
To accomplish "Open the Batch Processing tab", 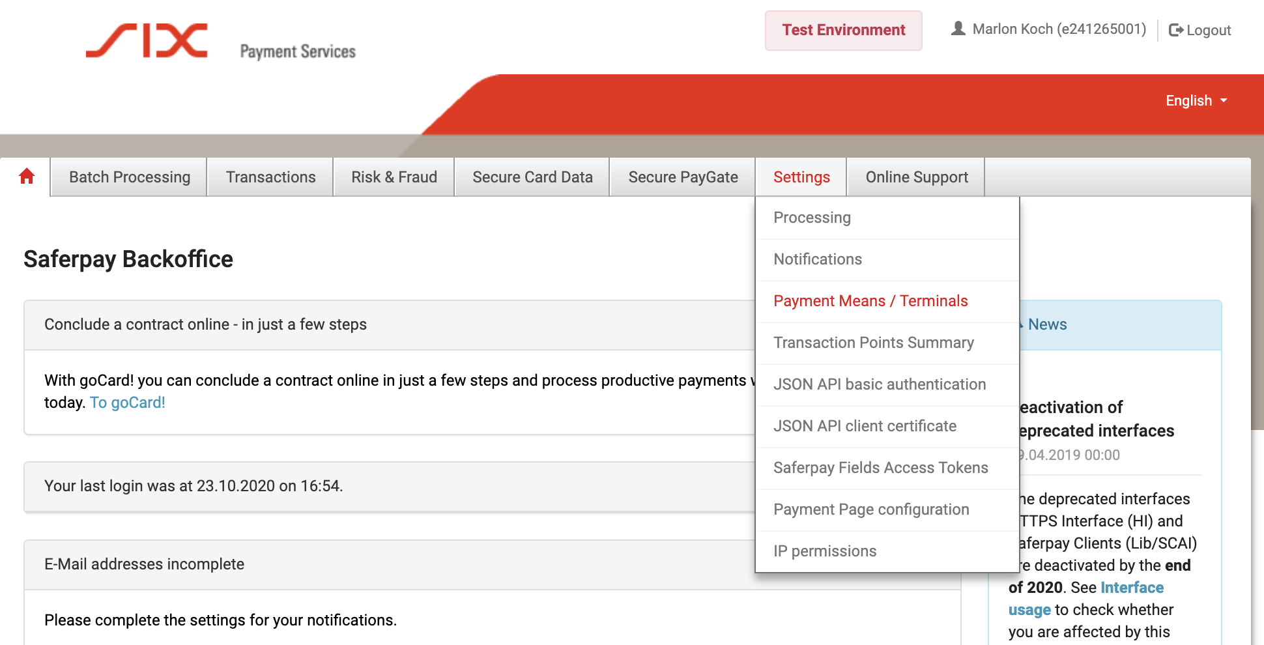I will click(130, 177).
